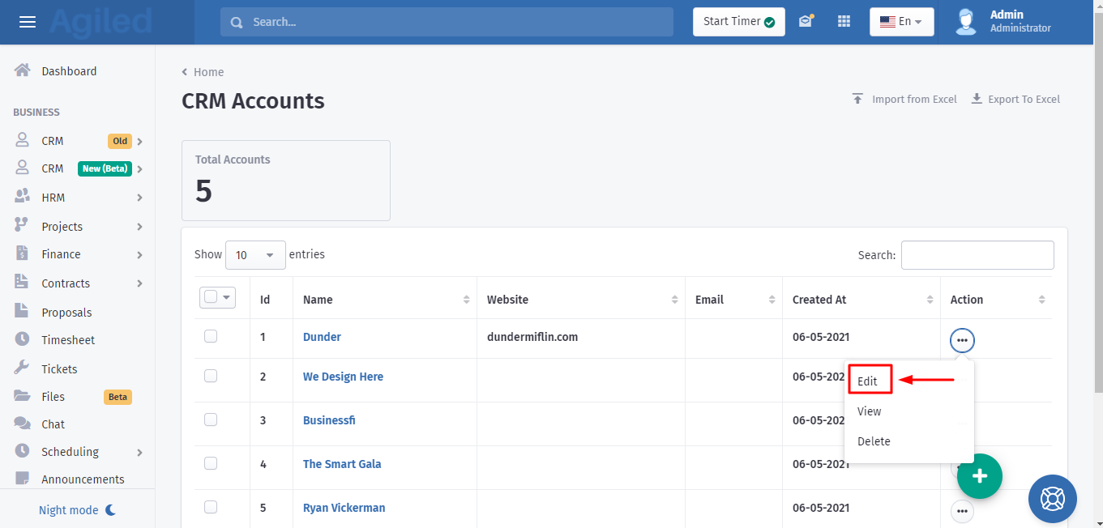Open the lifebuoy help widget
1103x528 pixels.
(1052, 499)
